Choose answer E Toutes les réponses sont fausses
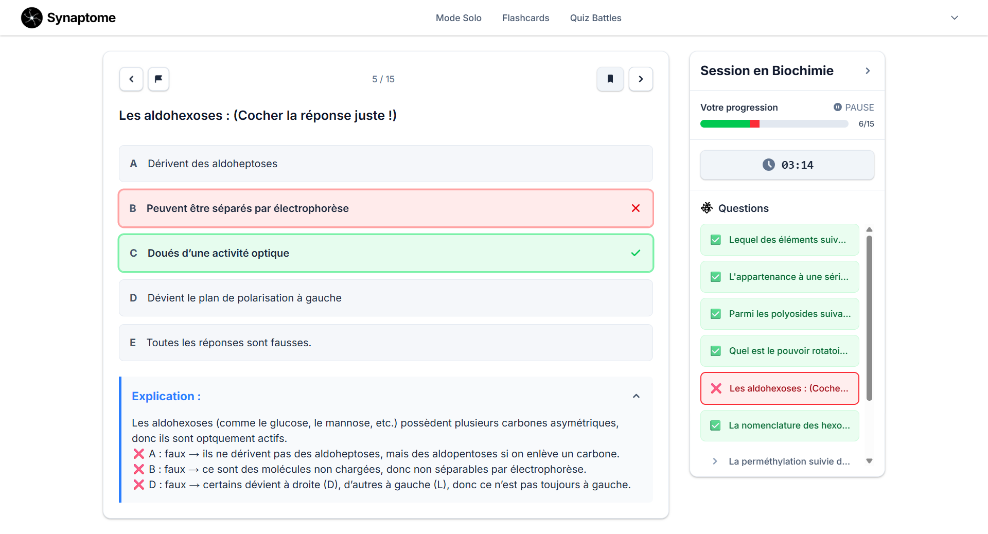Viewport: 988px width, 534px height. (385, 343)
